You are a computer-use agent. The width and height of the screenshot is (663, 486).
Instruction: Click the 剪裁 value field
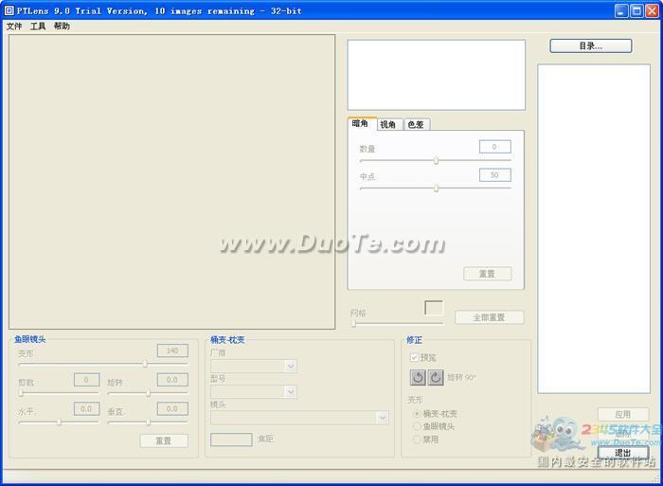pos(87,380)
